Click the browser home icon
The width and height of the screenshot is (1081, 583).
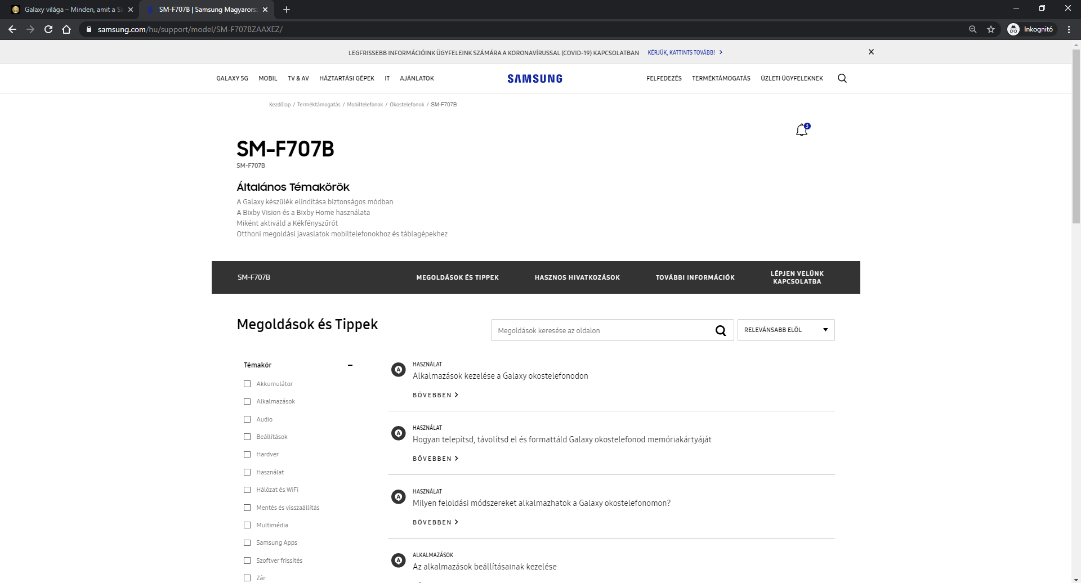click(x=66, y=29)
